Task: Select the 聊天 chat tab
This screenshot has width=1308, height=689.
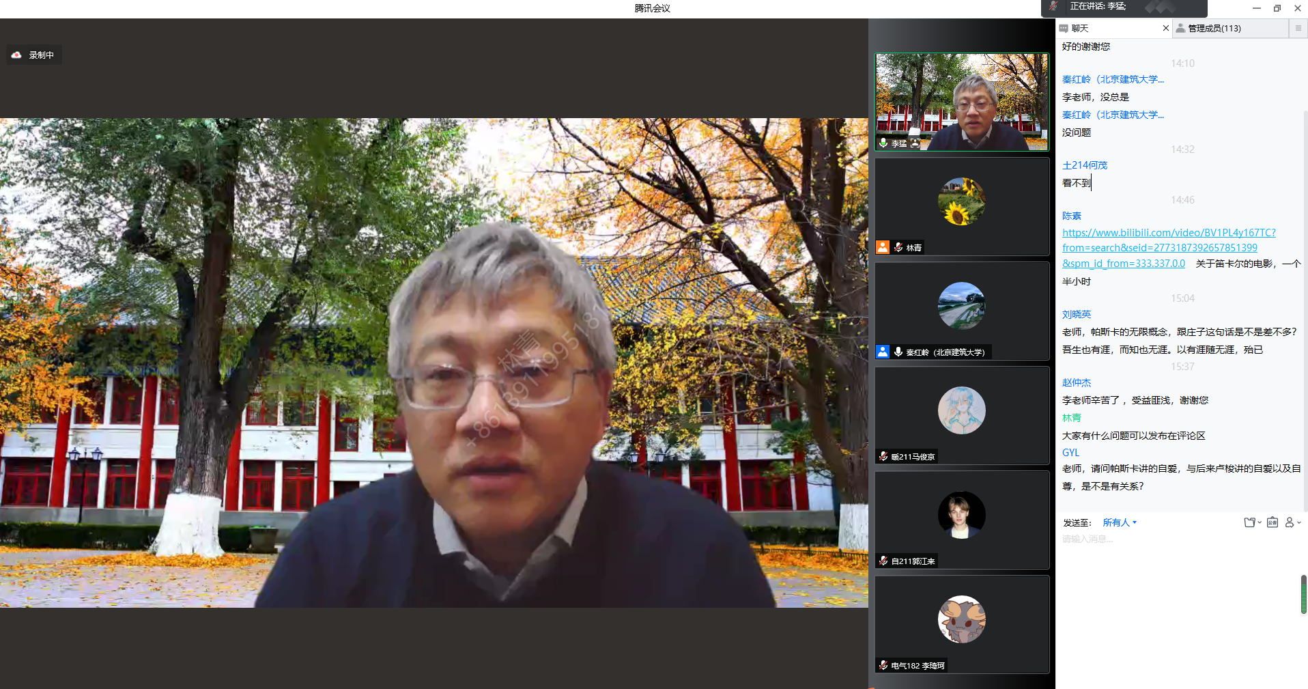Action: coord(1079,28)
